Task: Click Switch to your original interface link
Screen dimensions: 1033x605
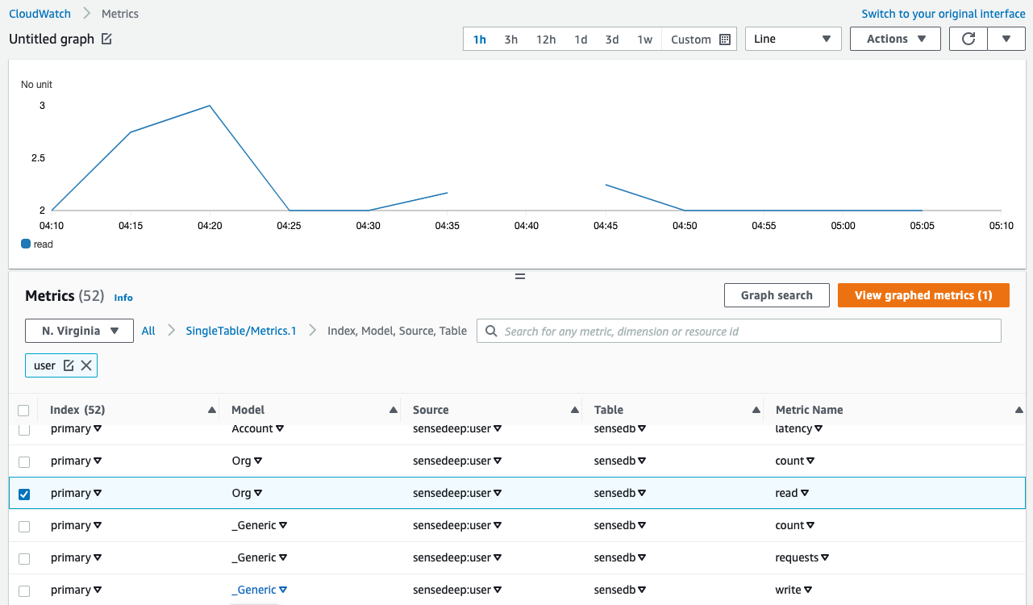Action: tap(943, 14)
